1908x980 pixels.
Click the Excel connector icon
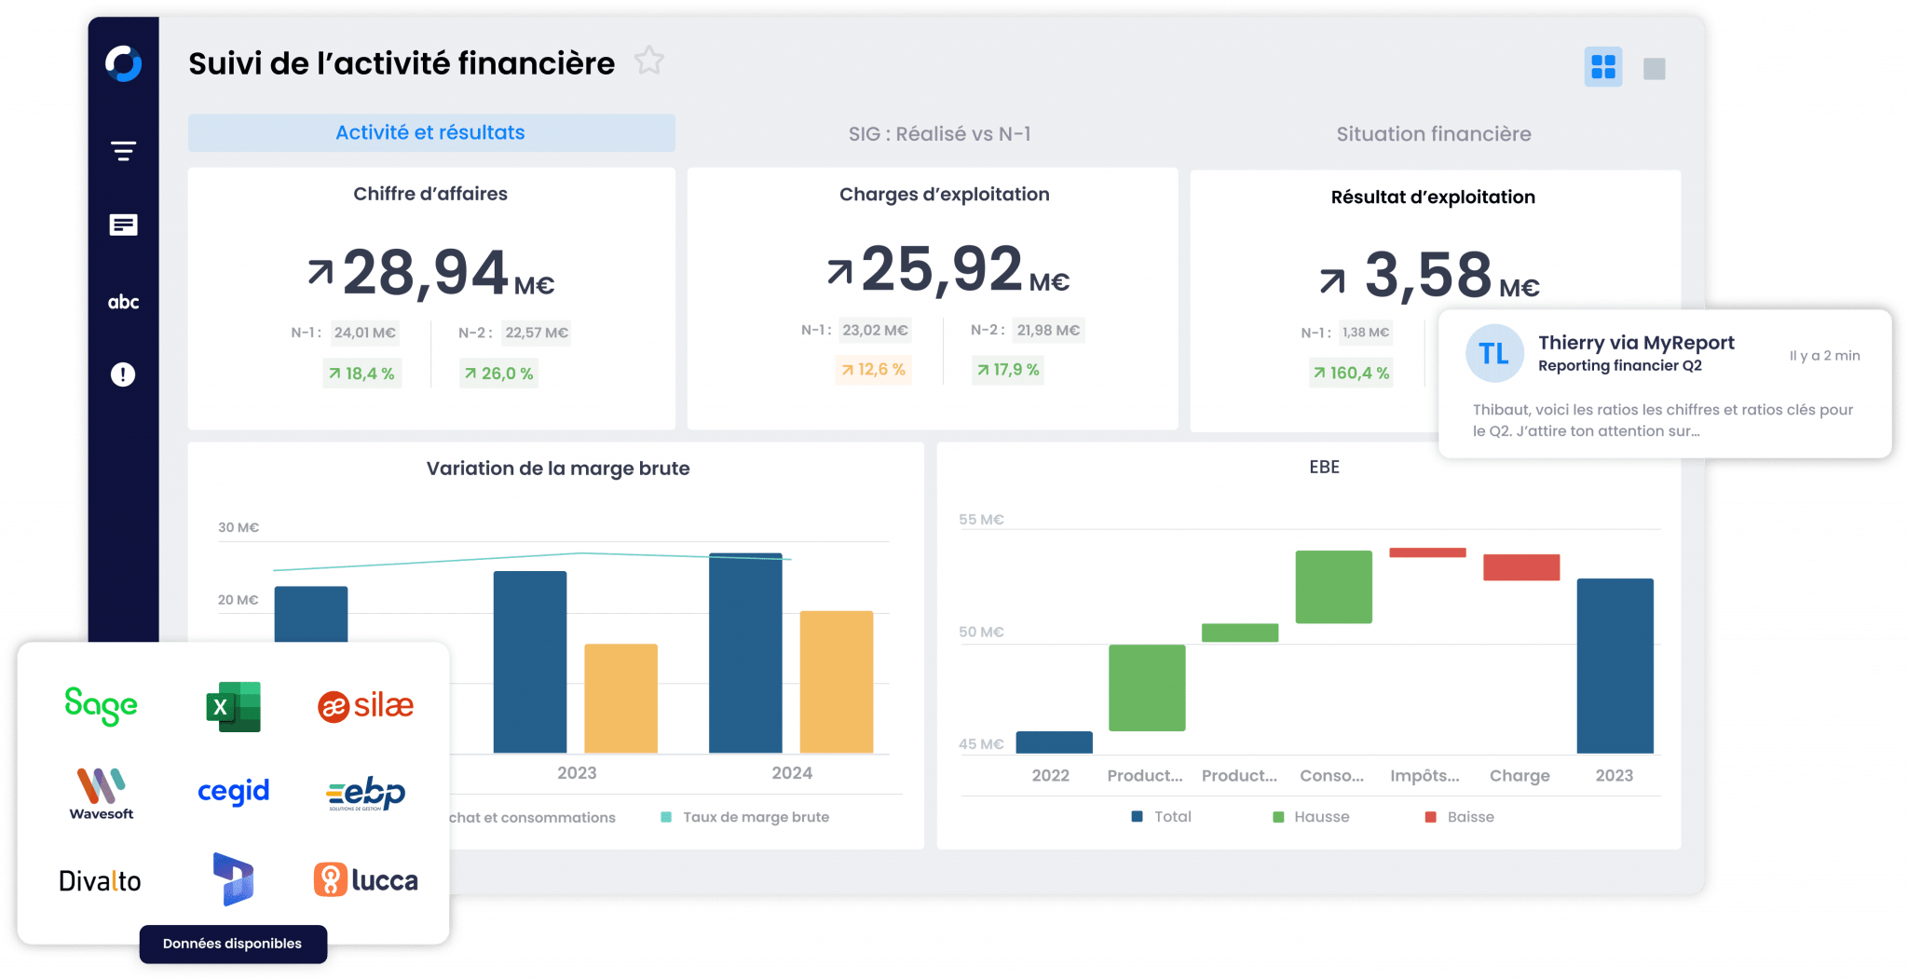click(x=233, y=707)
